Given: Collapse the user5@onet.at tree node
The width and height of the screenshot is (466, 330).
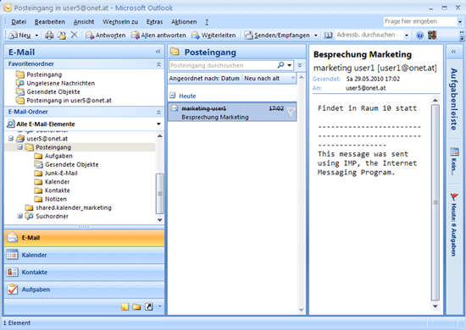Looking at the screenshot, I should [11, 139].
